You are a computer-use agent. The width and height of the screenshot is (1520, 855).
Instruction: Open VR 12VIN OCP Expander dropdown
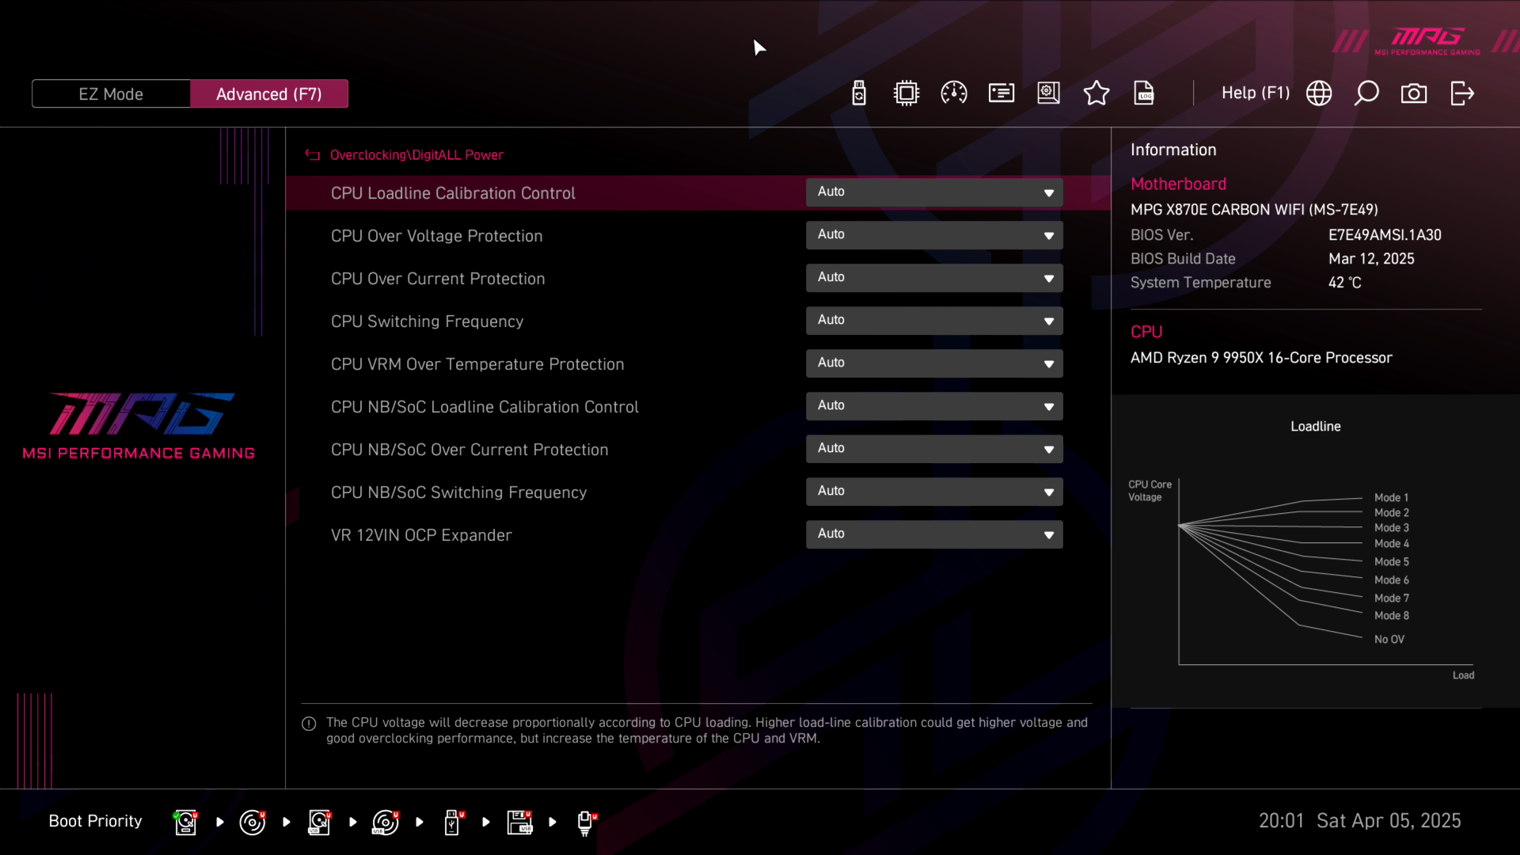coord(934,534)
